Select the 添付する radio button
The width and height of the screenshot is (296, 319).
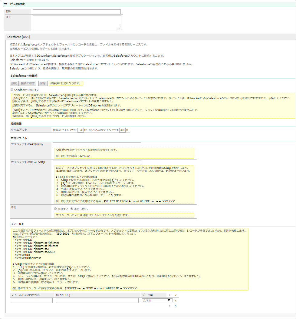[x=55, y=209]
